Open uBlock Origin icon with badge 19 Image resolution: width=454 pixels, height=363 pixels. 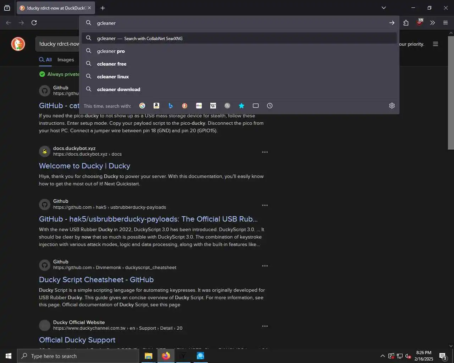point(420,22)
